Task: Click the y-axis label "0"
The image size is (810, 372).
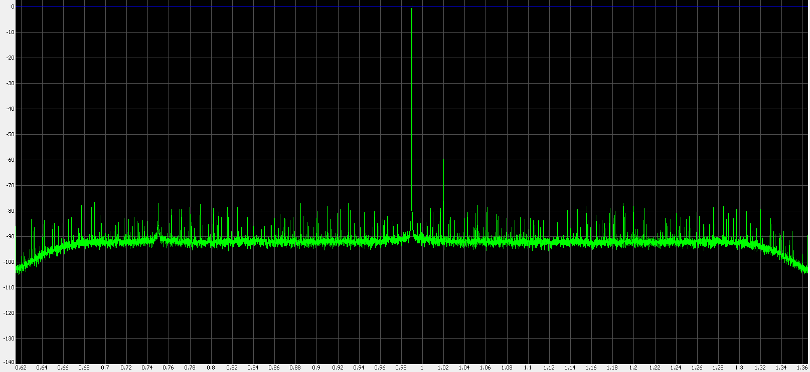Action: pos(13,7)
